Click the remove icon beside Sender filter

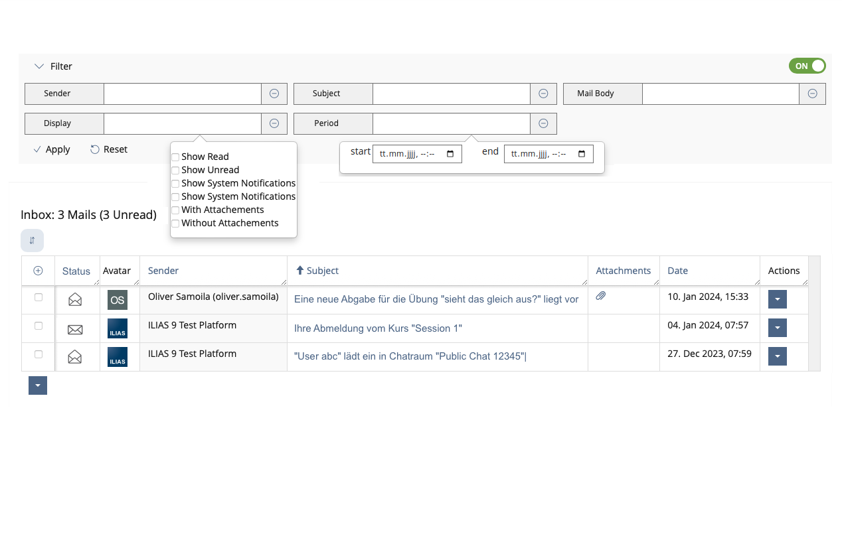pyautogui.click(x=274, y=94)
